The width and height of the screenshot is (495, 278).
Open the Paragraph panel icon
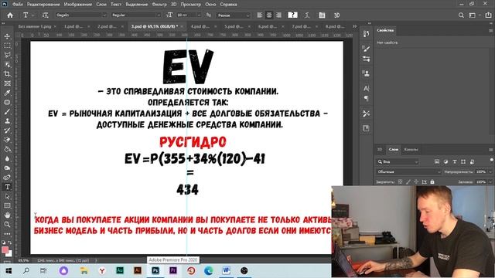click(x=366, y=99)
